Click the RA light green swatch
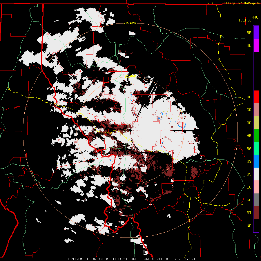Image resolution: width=261 pixels, height=261 pixels. click(256, 148)
